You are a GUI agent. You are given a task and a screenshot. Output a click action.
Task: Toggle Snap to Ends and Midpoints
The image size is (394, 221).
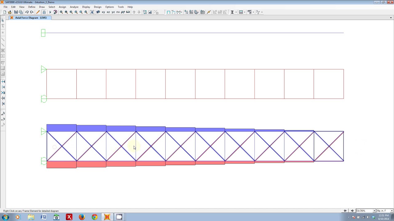point(3,87)
